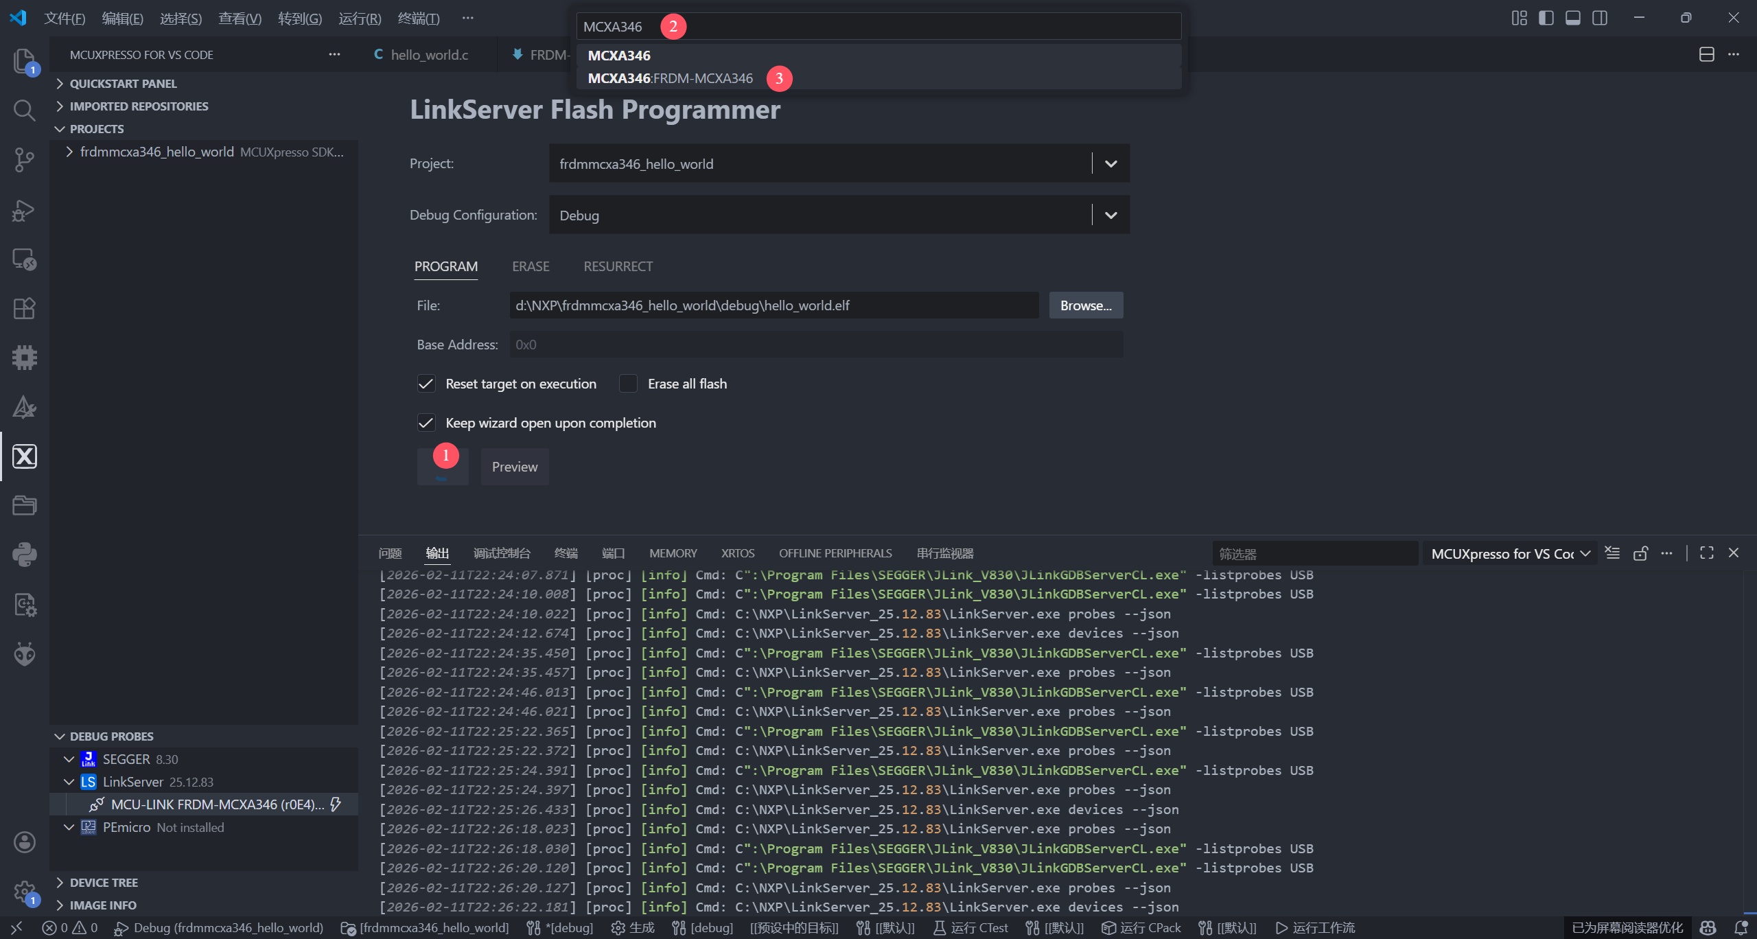Screen dimensions: 1757x939
Task: Maximize the bottom panel size icon
Action: click(1707, 553)
